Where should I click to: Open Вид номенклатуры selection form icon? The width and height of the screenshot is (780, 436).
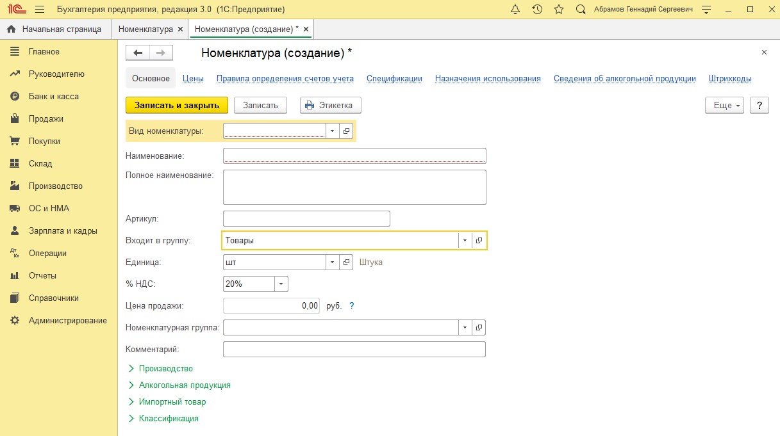[346, 131]
